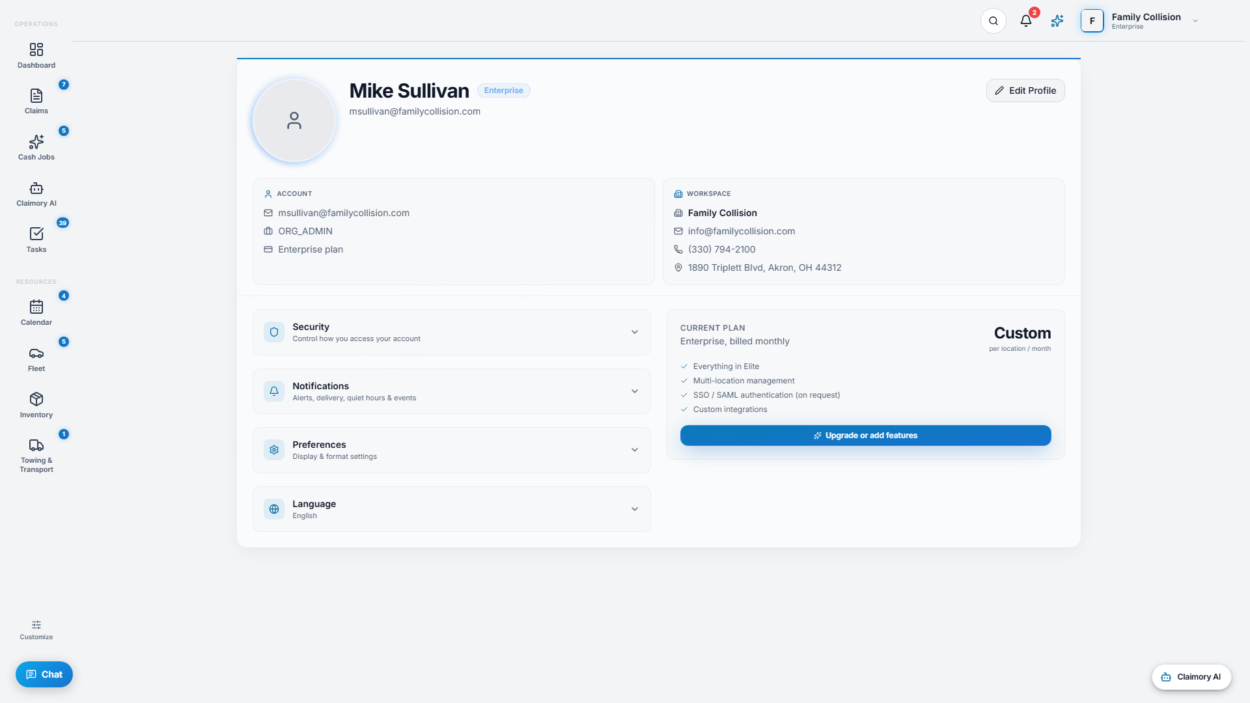Viewport: 1250px width, 703px height.
Task: Click the AI sparkle icon in top bar
Action: pos(1057,21)
